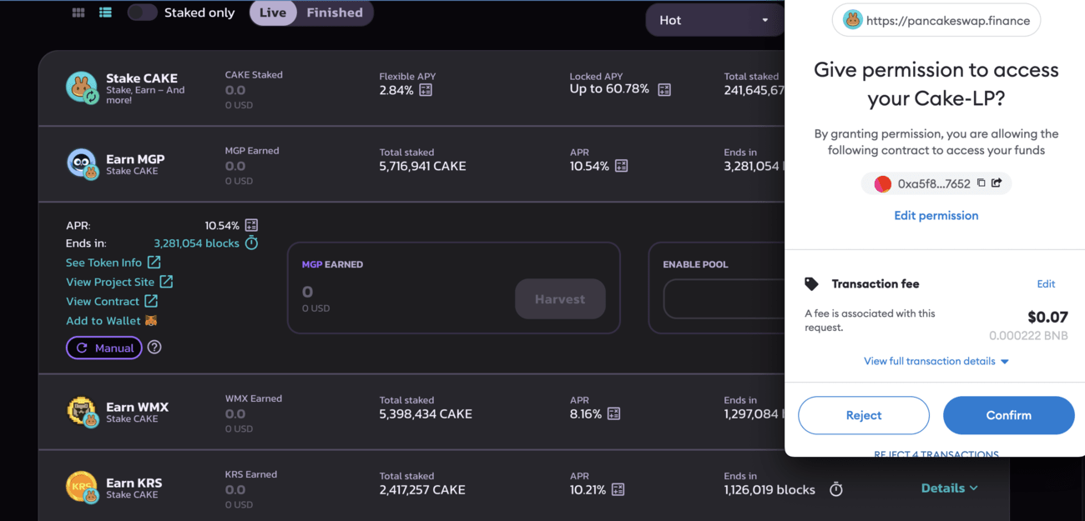This screenshot has height=521, width=1085.
Task: Click the Earn WMX pool title
Action: 137,407
